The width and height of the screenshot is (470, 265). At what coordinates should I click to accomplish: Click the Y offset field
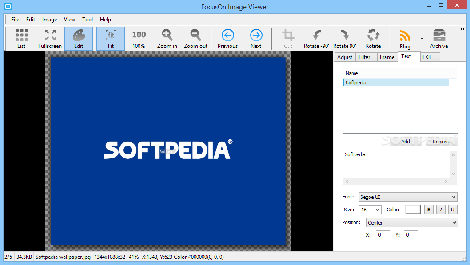coord(411,235)
